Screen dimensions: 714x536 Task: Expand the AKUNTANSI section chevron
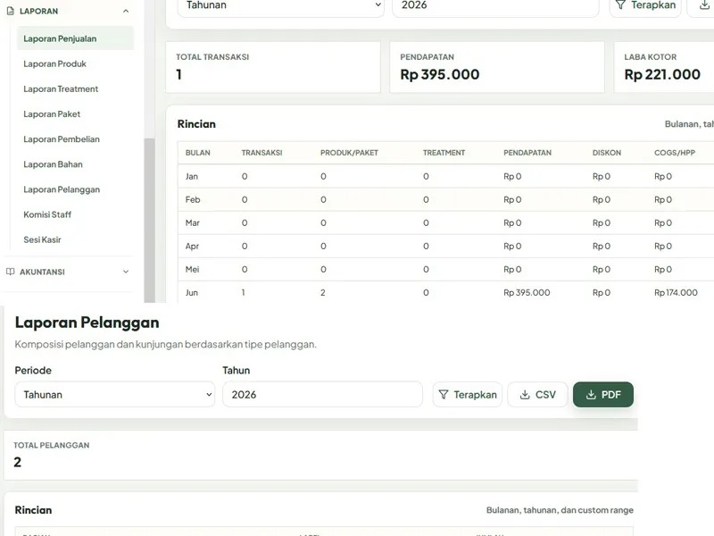tap(126, 272)
